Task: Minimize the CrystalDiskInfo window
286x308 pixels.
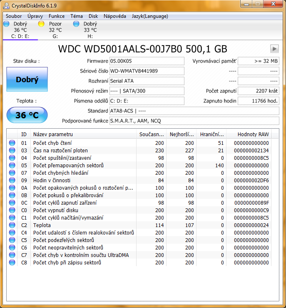Action: tap(246, 4)
